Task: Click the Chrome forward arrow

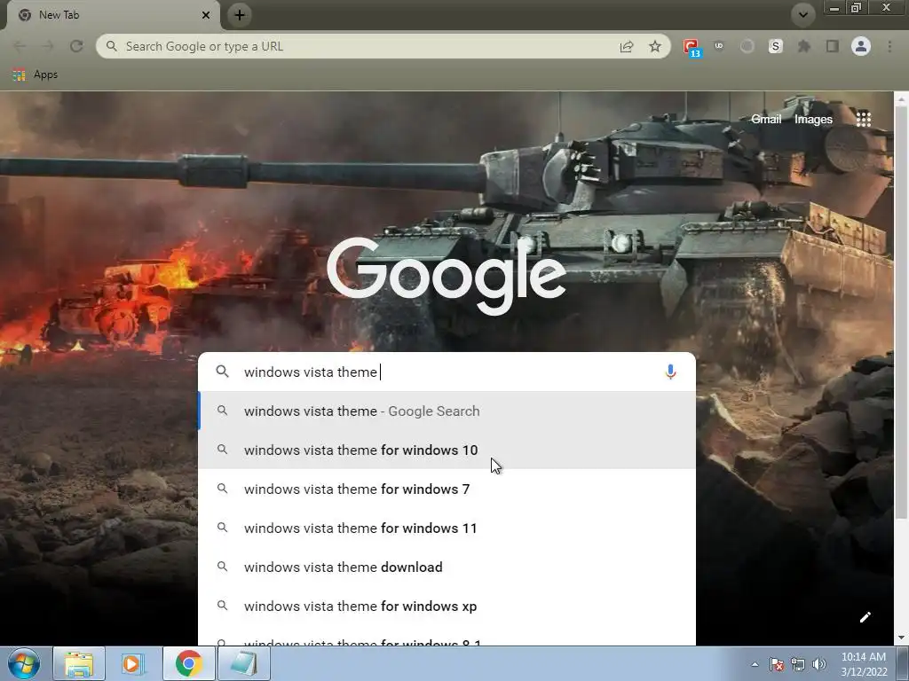Action: [48, 46]
